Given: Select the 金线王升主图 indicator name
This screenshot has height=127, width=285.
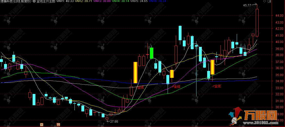Looking at the screenshot, I should pos(46,2).
